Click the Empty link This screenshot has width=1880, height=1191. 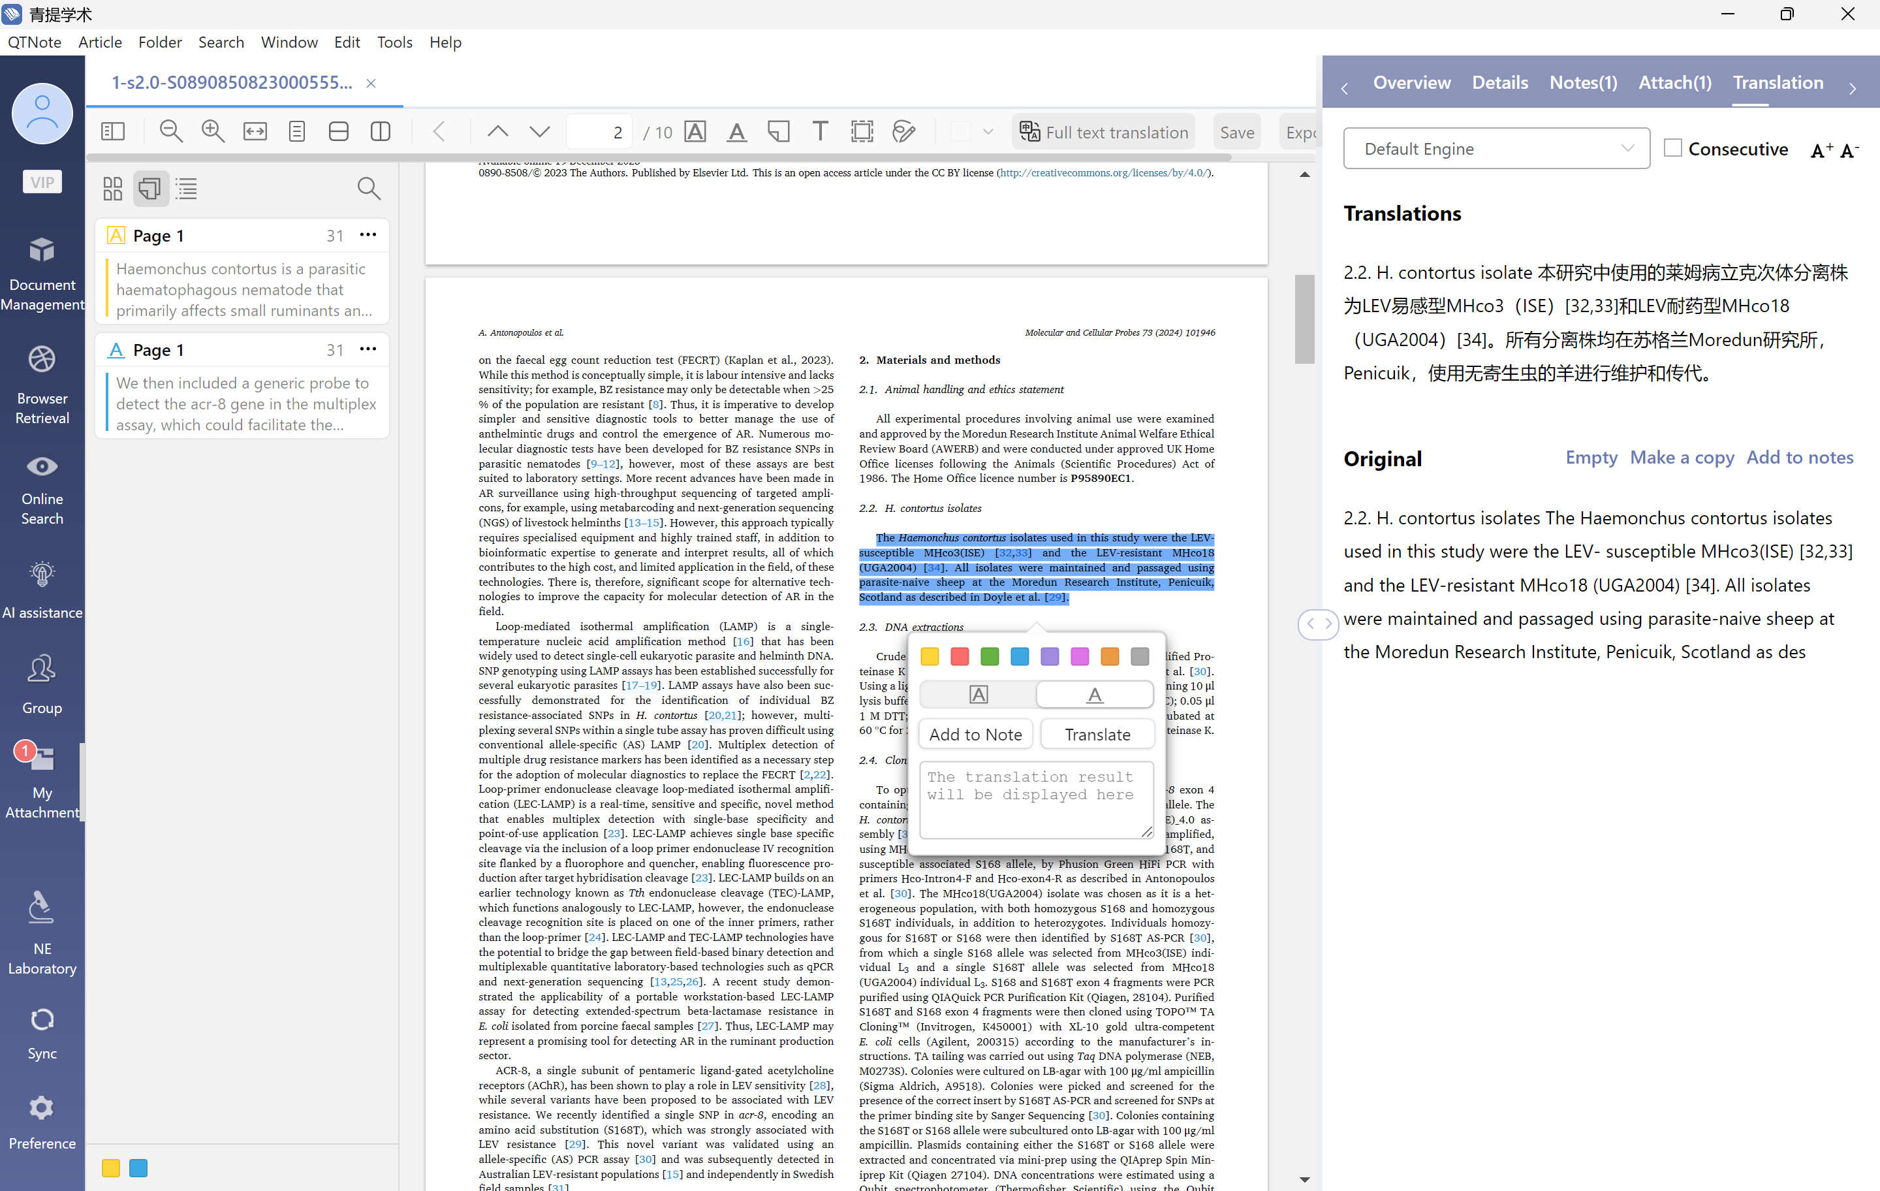pyautogui.click(x=1591, y=457)
